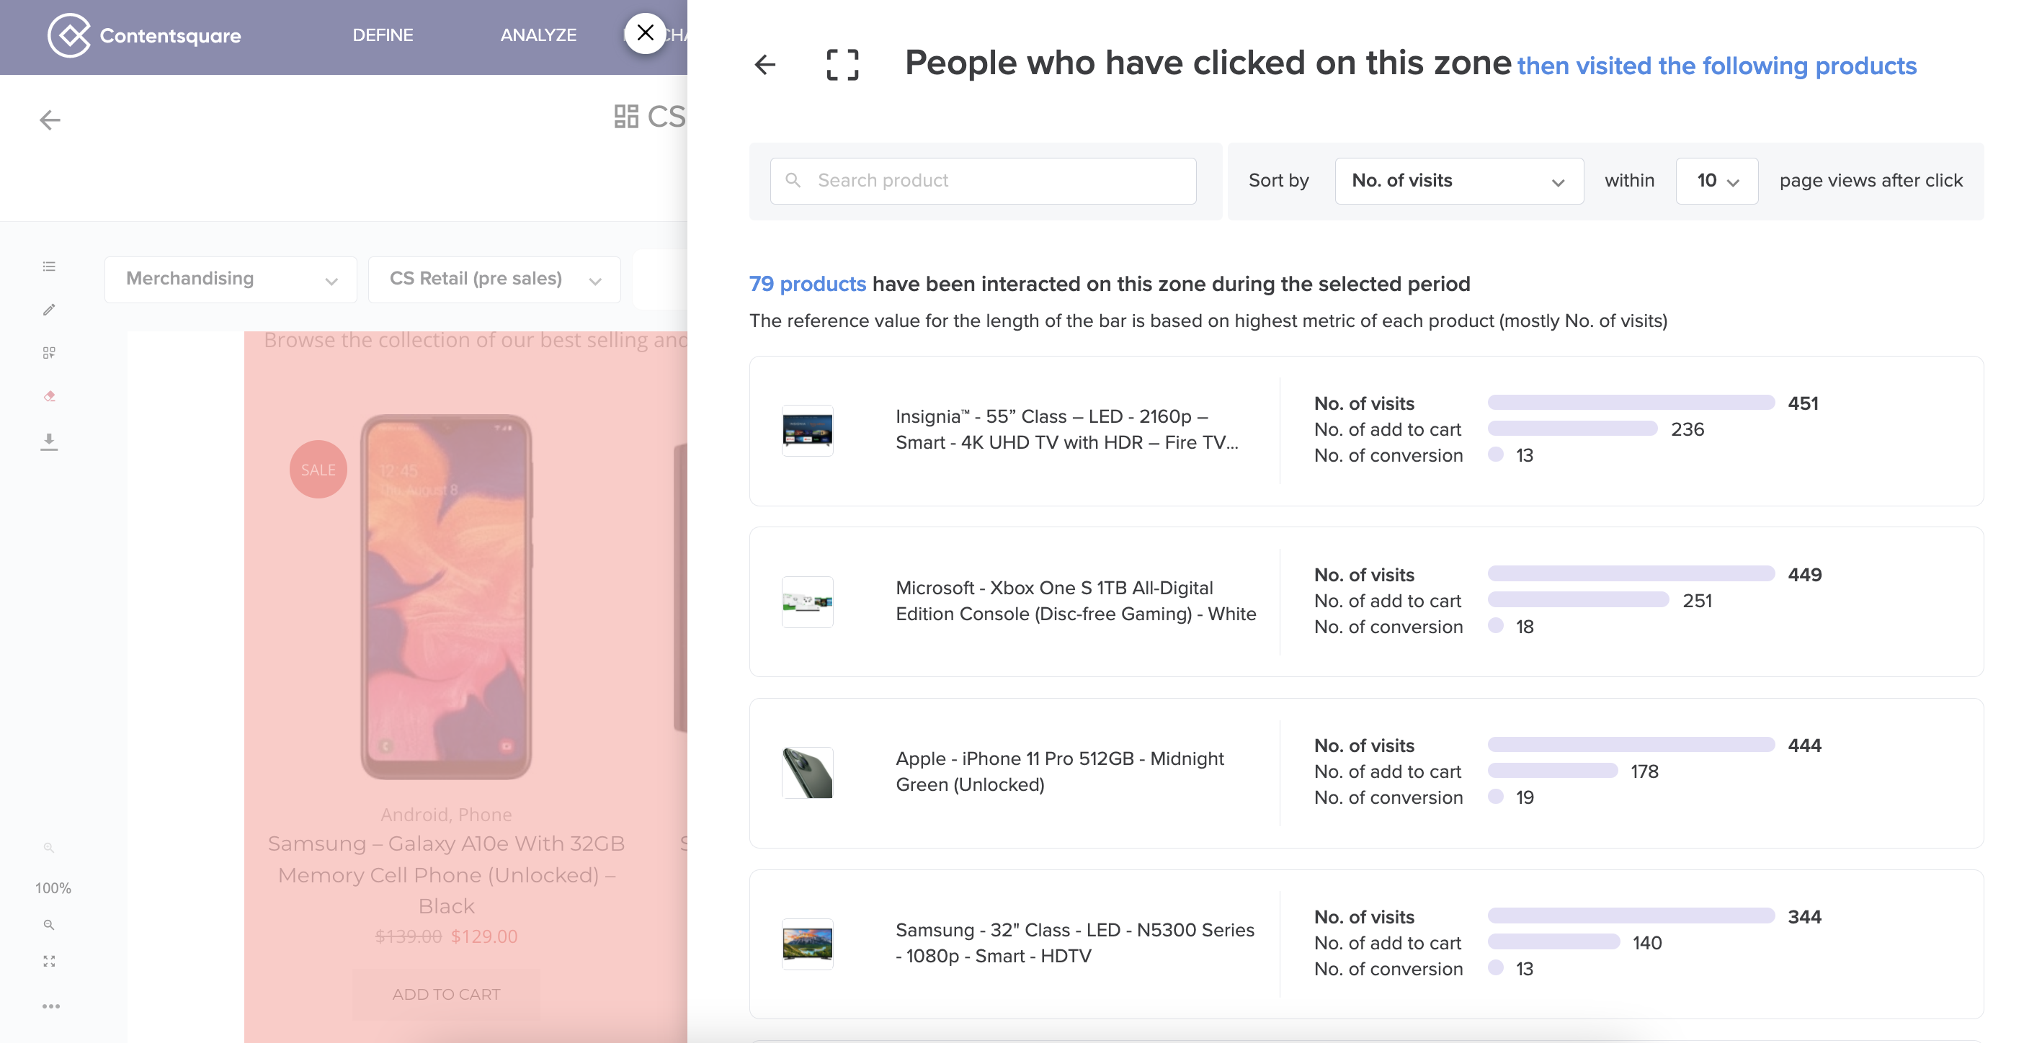Click Samsung TV visits value 344
The image size is (2042, 1043).
click(1804, 917)
